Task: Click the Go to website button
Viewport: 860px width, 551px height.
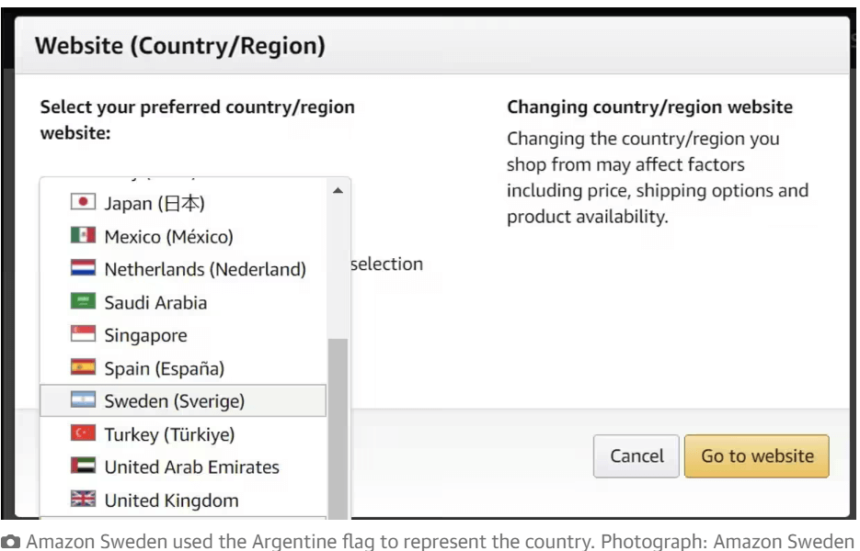Action: point(757,456)
